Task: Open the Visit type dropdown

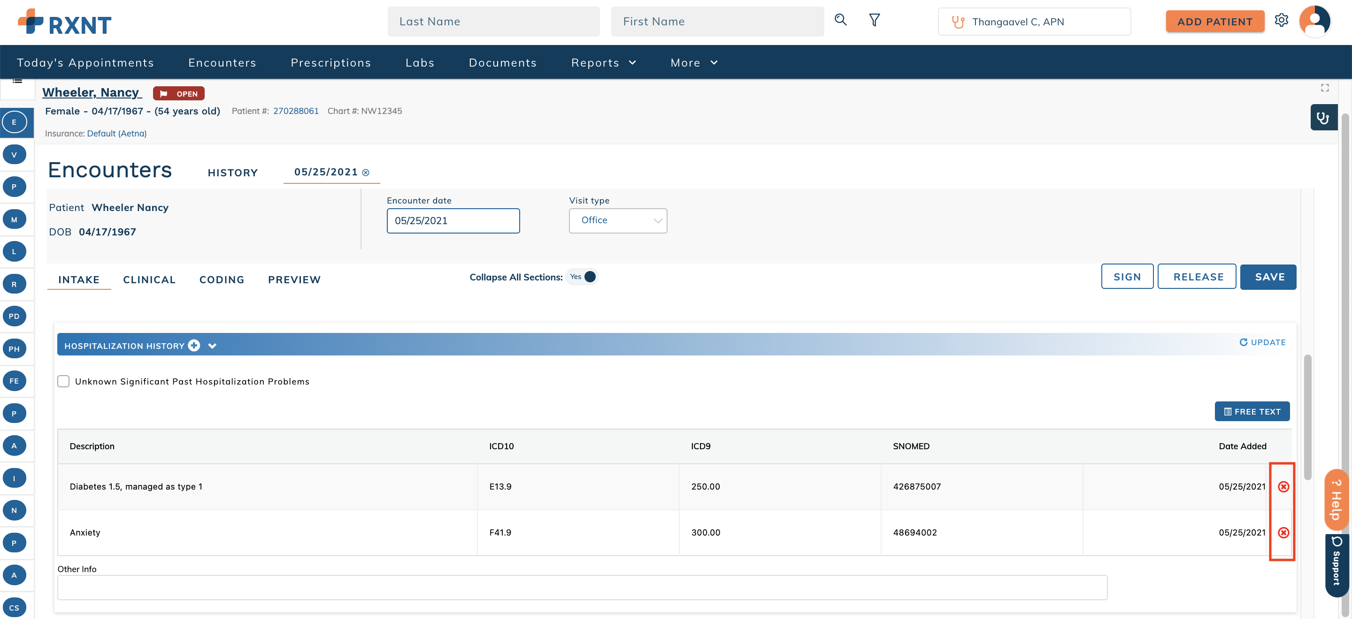Action: [618, 221]
